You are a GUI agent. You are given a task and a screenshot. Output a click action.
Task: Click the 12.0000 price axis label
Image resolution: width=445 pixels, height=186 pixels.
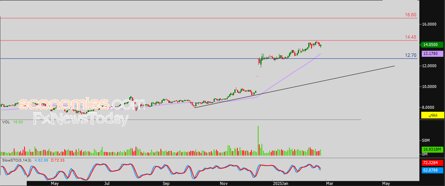428,66
